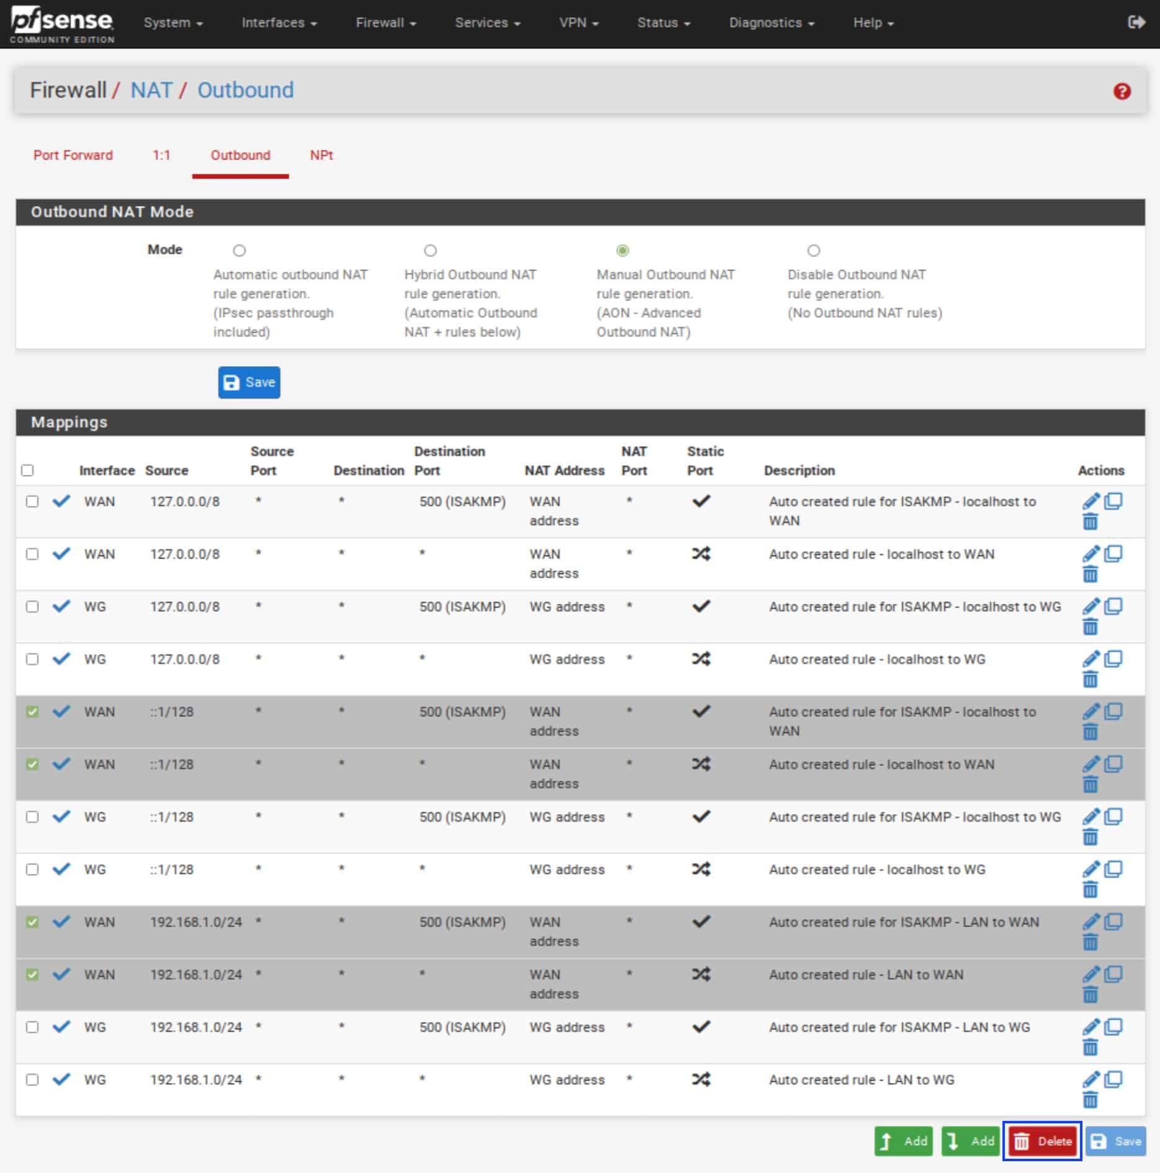Toggle enabled checkmark on ISAKMP 127.0.0.0/8 WAN row
Image resolution: width=1160 pixels, height=1173 pixels.
coord(61,501)
